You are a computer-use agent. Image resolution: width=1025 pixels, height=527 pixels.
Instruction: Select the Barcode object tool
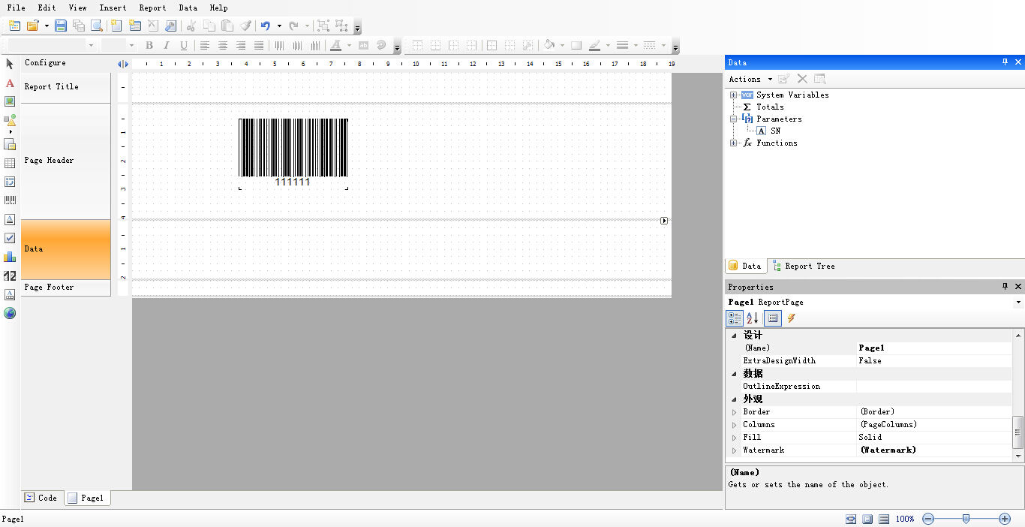click(x=10, y=200)
